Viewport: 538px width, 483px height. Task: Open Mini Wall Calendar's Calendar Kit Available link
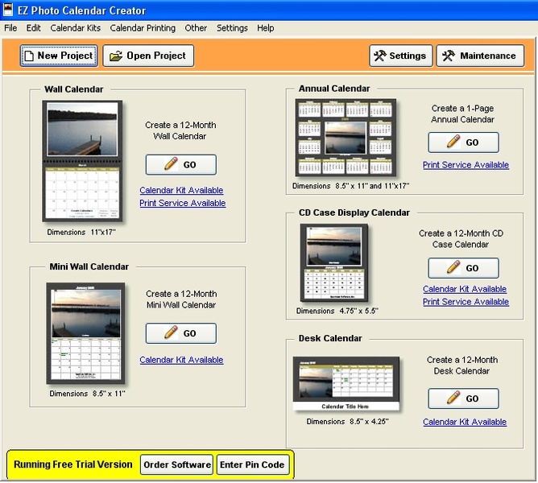(181, 360)
